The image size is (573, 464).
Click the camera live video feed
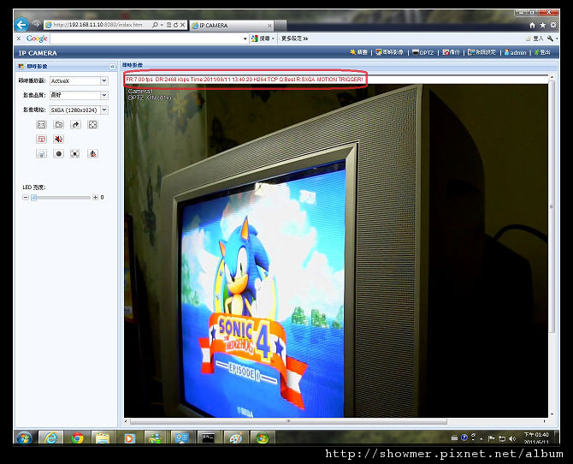pos(336,251)
